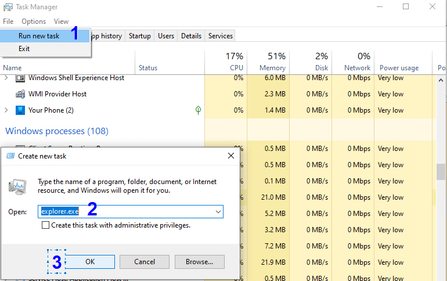
Task: Open the File menu
Action: click(8, 21)
